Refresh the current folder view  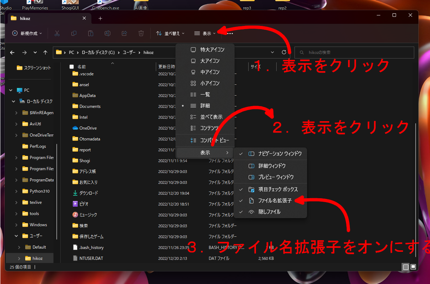[284, 52]
